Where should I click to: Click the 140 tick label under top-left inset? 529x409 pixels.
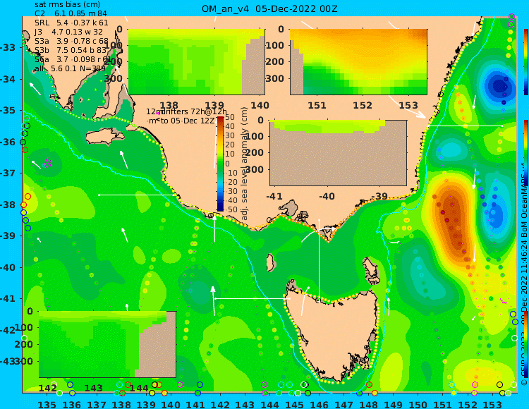(x=260, y=106)
